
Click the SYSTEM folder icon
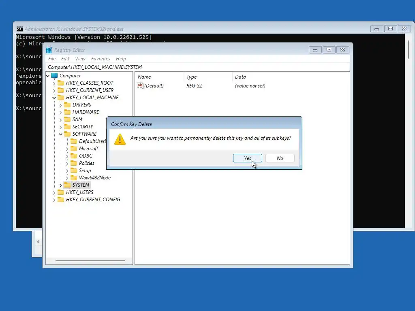(x=67, y=185)
